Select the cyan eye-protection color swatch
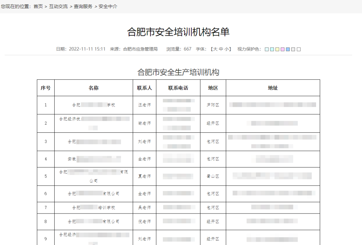 point(272,49)
